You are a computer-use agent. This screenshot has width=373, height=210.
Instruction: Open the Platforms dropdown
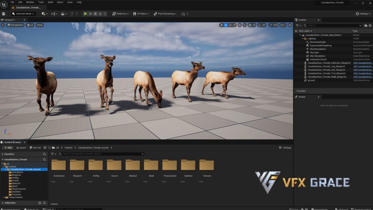(120, 14)
